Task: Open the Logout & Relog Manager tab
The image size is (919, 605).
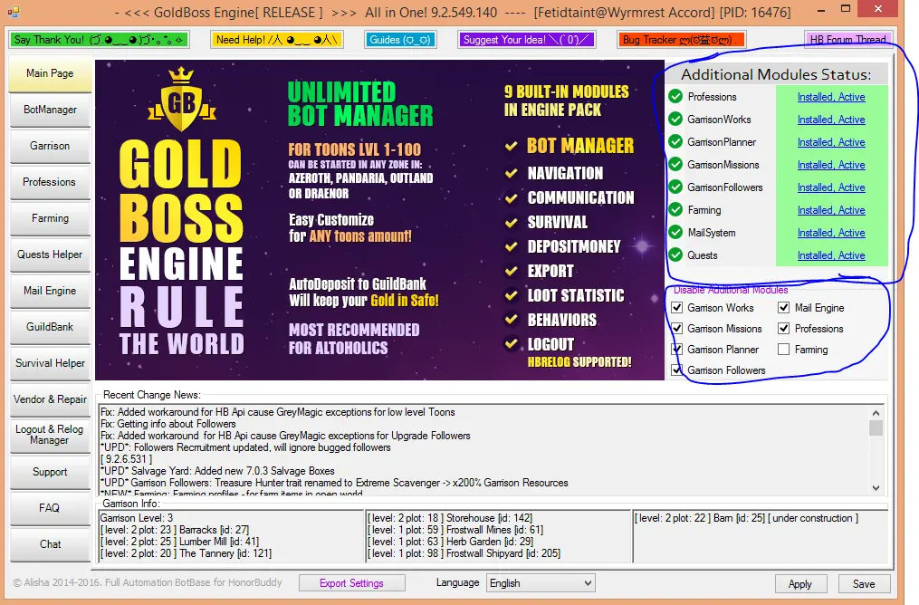Action: [50, 435]
